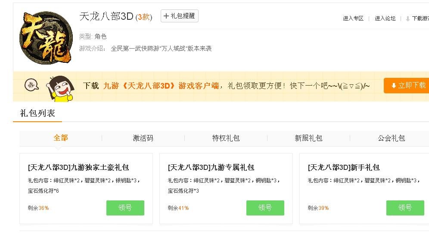Click the 3款 gift count text
429x246 pixels.
(144, 17)
